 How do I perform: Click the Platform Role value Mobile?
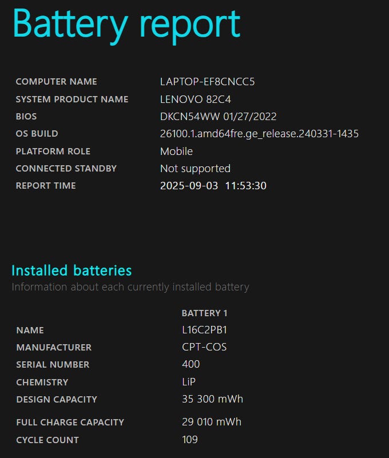(176, 152)
